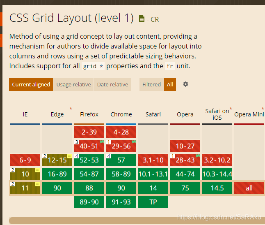Click green flag on Chrome 29-56 cell
Viewport: 265px width, 225px height.
[134, 142]
